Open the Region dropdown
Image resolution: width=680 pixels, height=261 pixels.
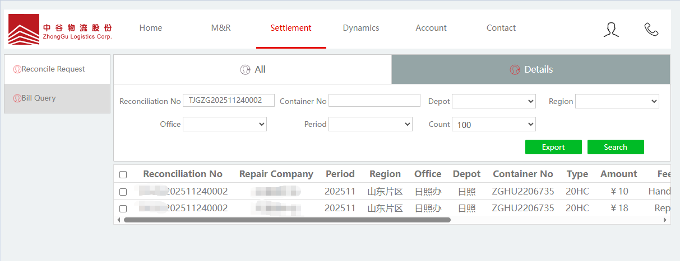pos(617,101)
